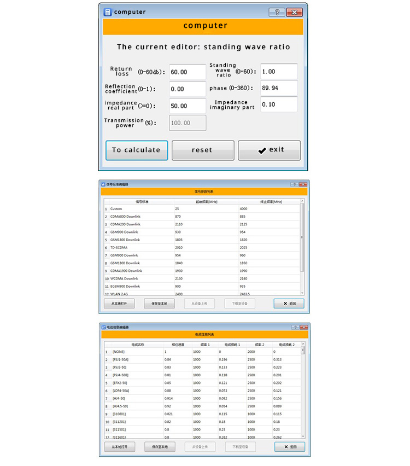Click the phase value field

278,88
